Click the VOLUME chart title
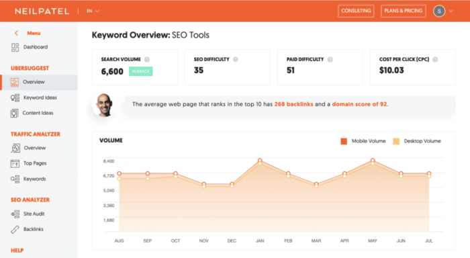Screen dimensions: 470x258 coord(111,140)
